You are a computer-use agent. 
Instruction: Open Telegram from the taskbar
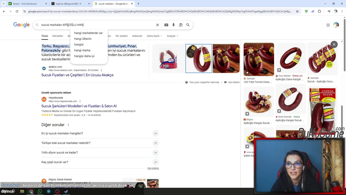click(x=49, y=191)
